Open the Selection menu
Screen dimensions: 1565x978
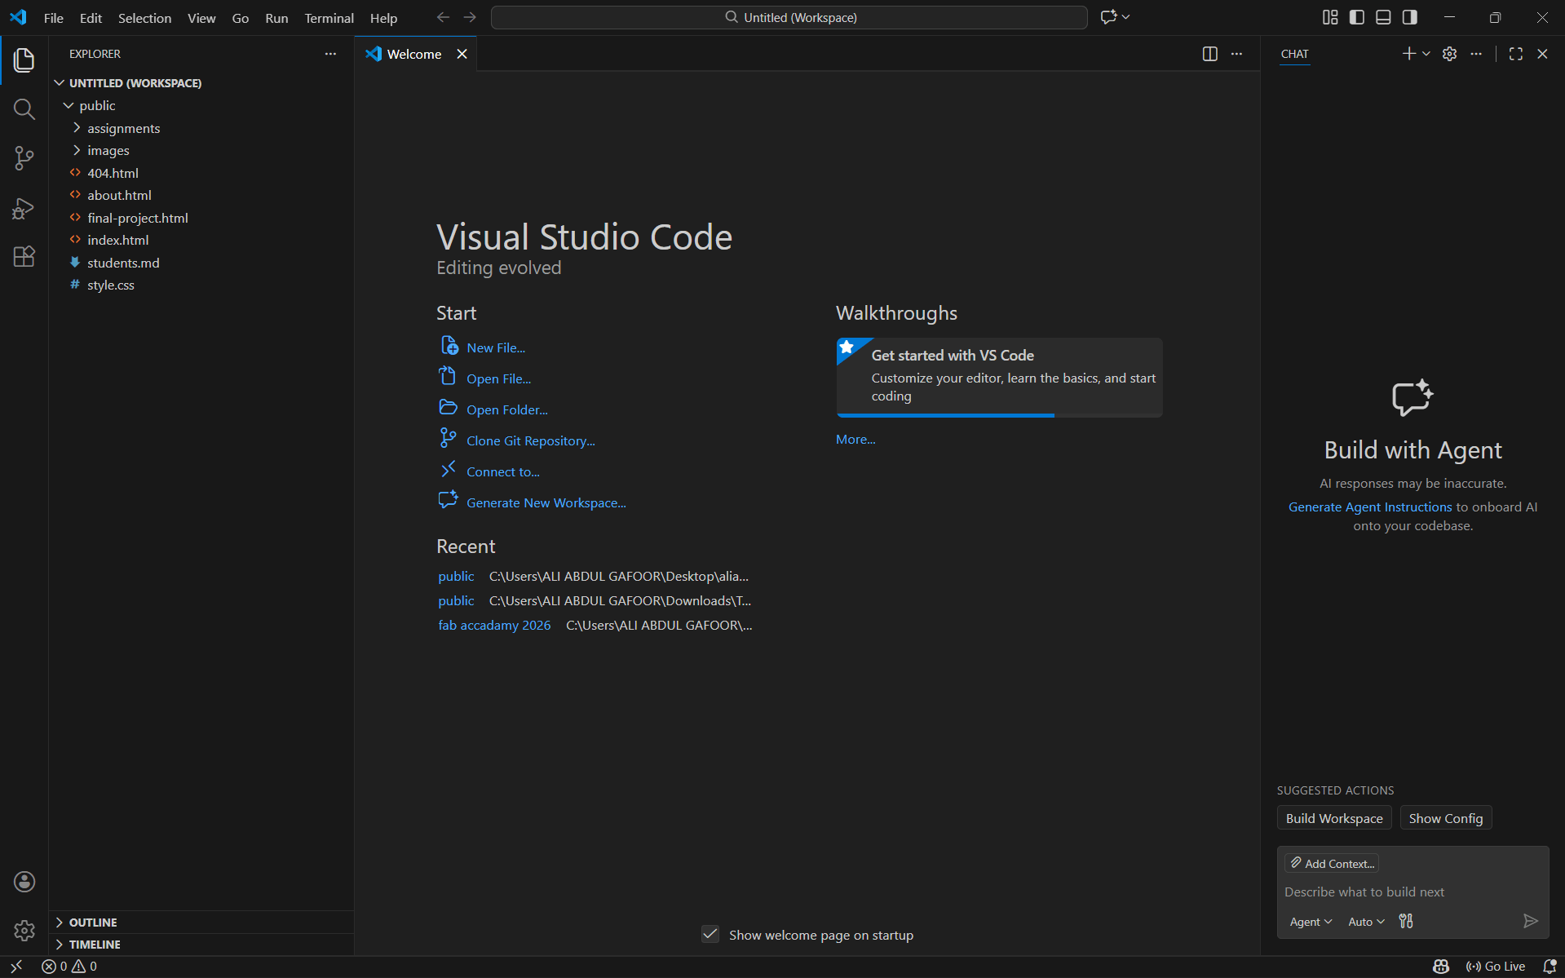point(144,18)
